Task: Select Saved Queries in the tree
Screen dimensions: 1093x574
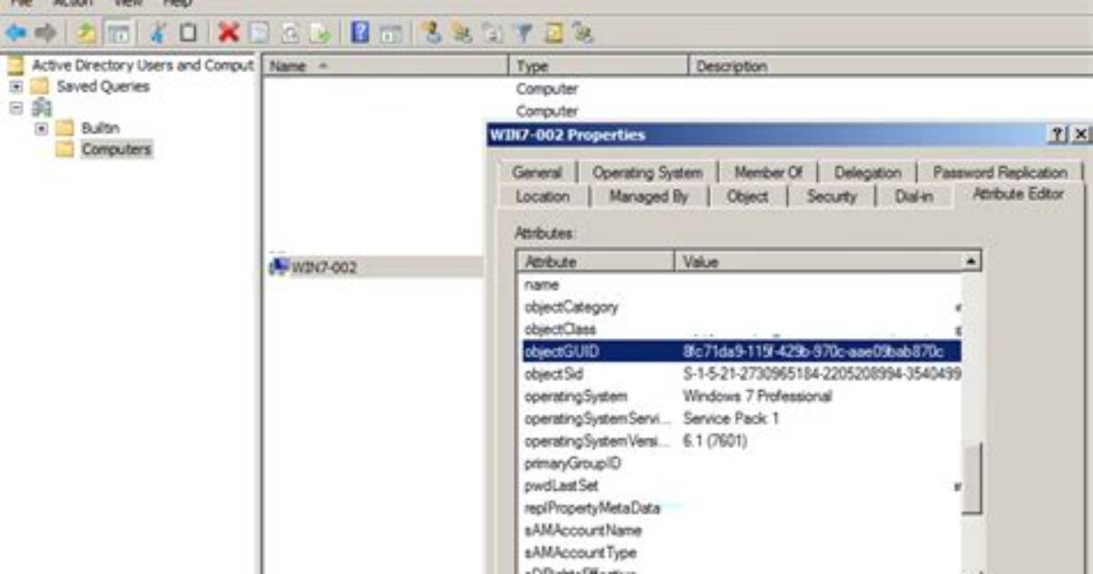Action: tap(103, 87)
